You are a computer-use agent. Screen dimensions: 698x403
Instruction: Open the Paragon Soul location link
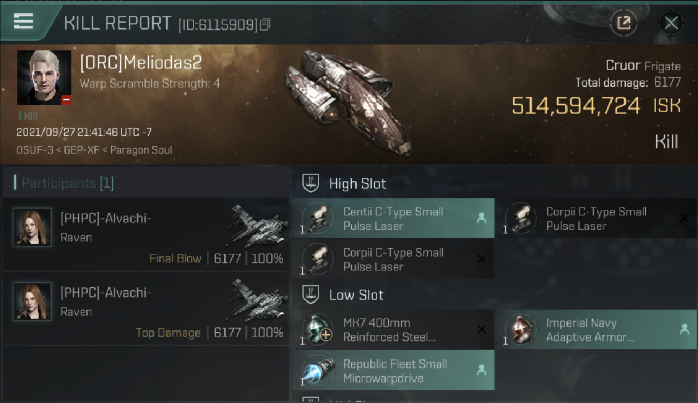click(x=141, y=150)
